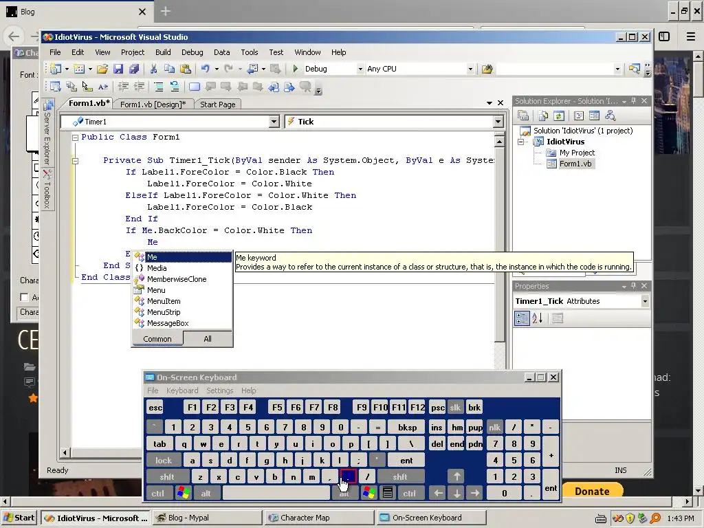Click the View Class Diagram icon
This screenshot has width=704, height=528.
point(610,115)
